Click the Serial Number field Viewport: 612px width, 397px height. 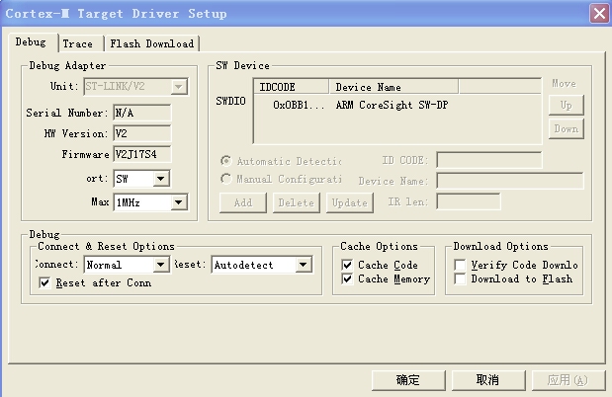point(141,113)
